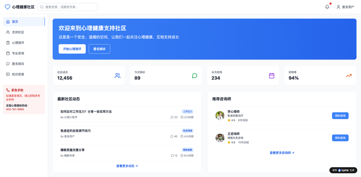Open the 查看更多咨询师 link
Viewport: 361px width, 177px height.
pyautogui.click(x=282, y=153)
